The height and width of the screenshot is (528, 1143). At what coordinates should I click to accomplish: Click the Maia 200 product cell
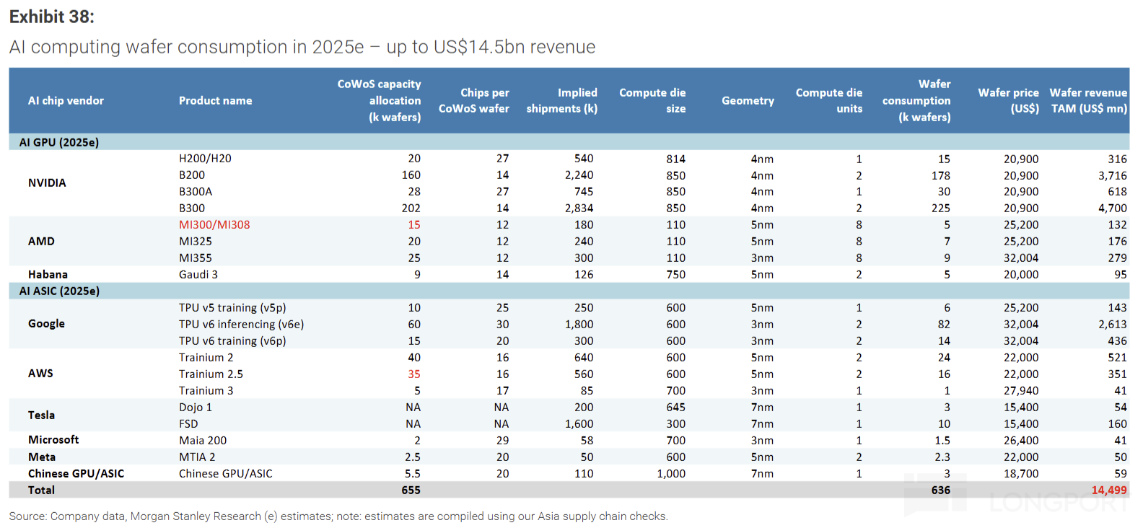click(x=203, y=441)
